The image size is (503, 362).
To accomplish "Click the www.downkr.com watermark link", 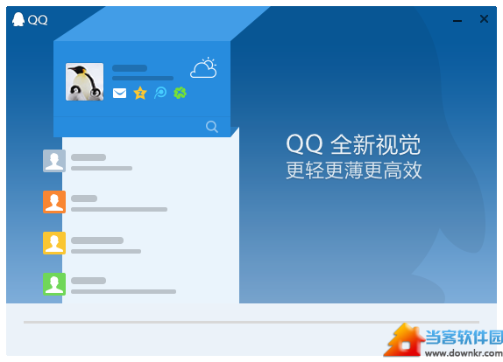I will click(x=464, y=353).
